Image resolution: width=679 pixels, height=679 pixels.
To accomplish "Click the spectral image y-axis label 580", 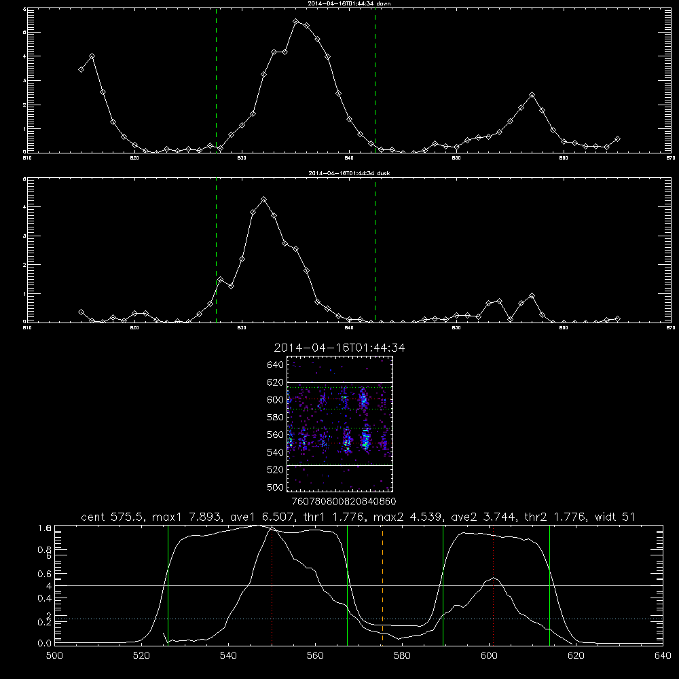I will (276, 418).
